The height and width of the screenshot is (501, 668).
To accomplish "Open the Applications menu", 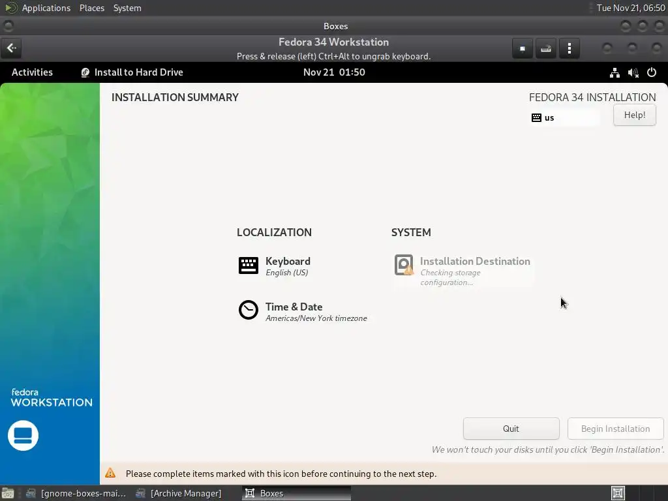I will click(x=46, y=8).
